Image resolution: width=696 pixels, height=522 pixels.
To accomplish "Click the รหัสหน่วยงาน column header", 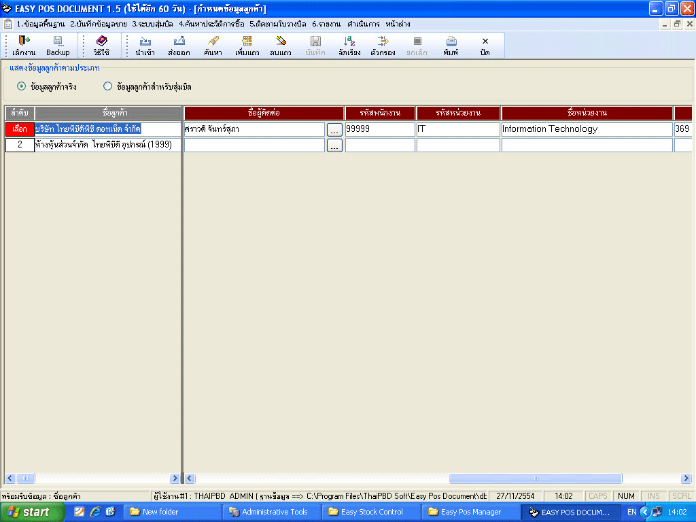I will tap(458, 113).
